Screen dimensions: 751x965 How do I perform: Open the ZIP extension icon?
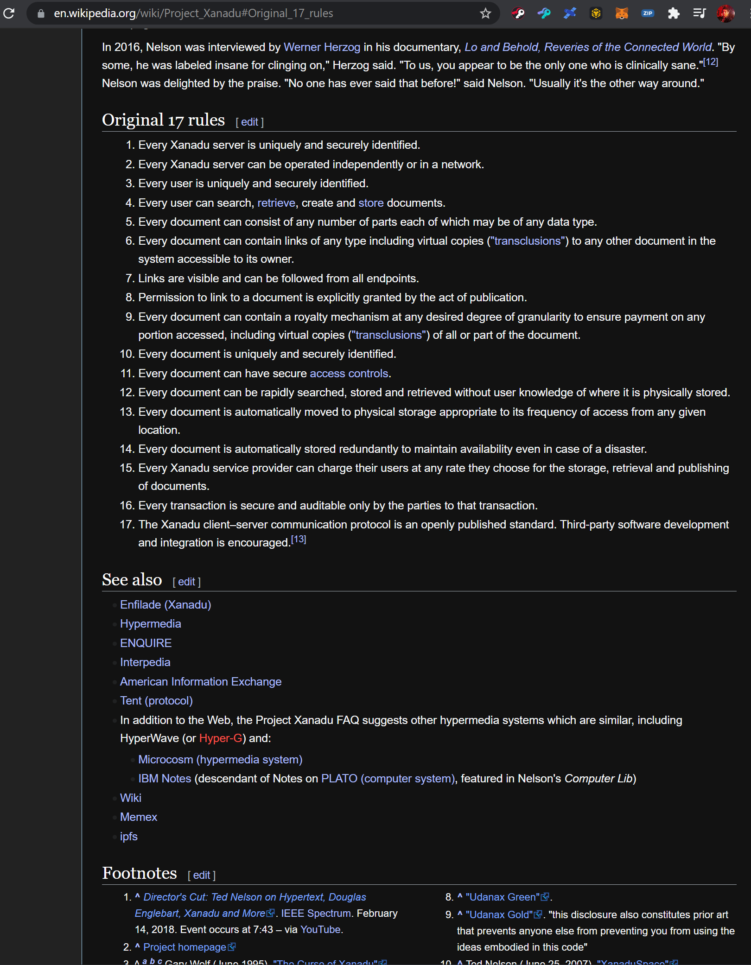pos(648,13)
